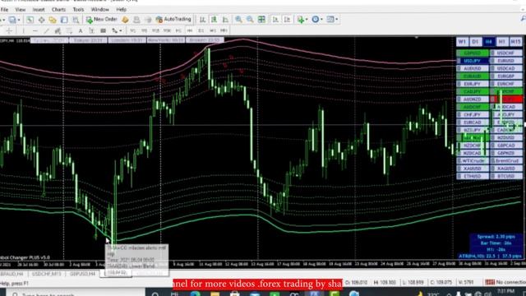Switch chart to H4 timeframe in toolbar

point(190,31)
